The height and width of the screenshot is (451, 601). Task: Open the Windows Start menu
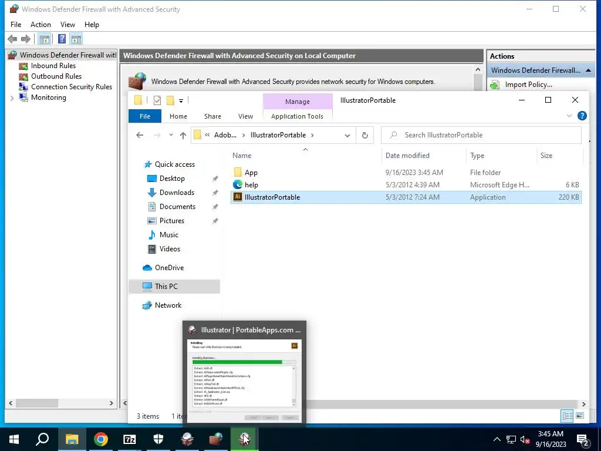click(x=14, y=439)
